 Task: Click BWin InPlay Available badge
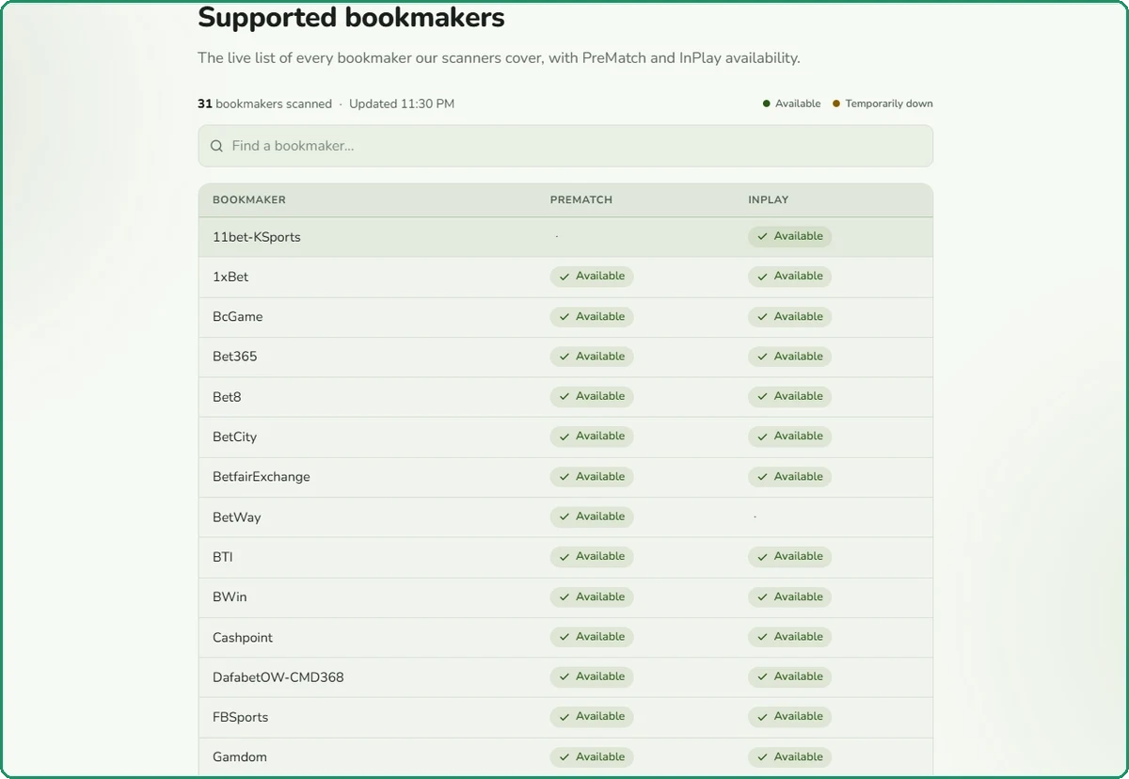pos(790,596)
